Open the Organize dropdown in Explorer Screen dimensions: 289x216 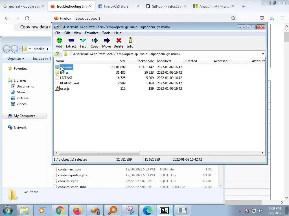pos(16,58)
